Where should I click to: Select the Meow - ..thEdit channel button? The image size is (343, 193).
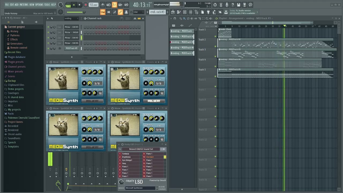coord(72,32)
